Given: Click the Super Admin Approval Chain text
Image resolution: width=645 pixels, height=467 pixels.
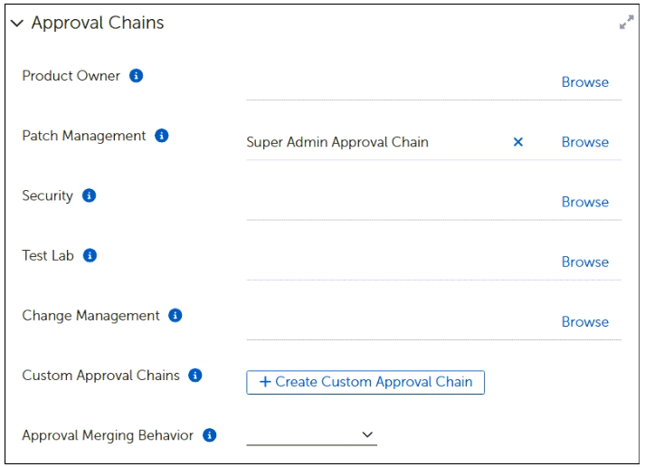Looking at the screenshot, I should [x=337, y=142].
